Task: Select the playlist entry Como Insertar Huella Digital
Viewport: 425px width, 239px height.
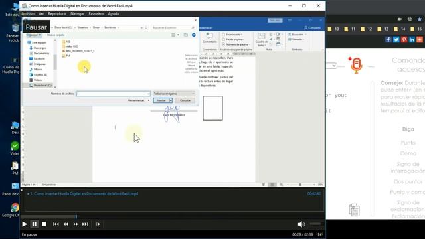Action: 84,193
